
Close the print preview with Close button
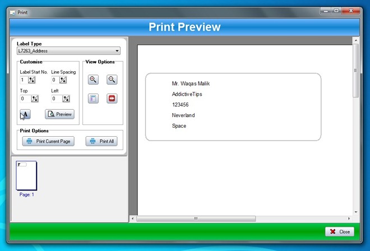coord(340,231)
